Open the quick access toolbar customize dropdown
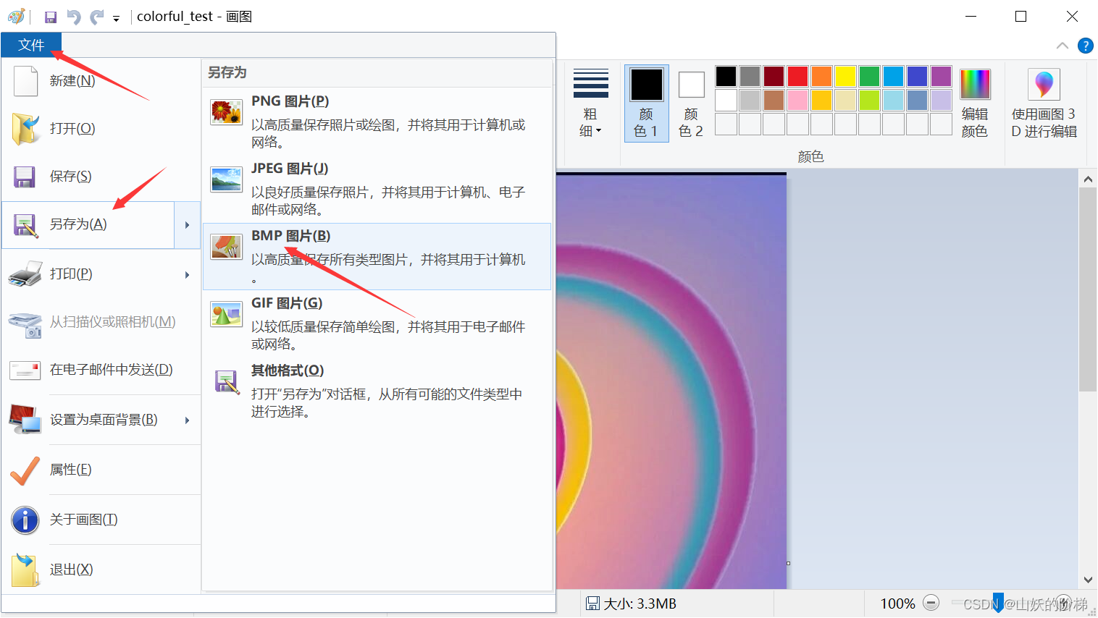1098x618 pixels. 116,19
